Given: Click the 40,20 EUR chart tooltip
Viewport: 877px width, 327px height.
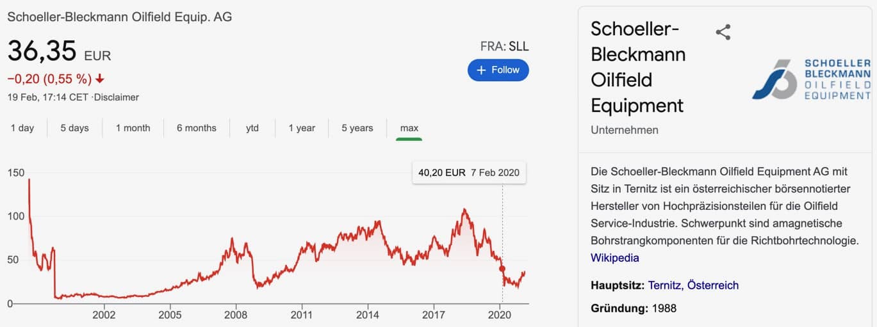Looking at the screenshot, I should 469,173.
